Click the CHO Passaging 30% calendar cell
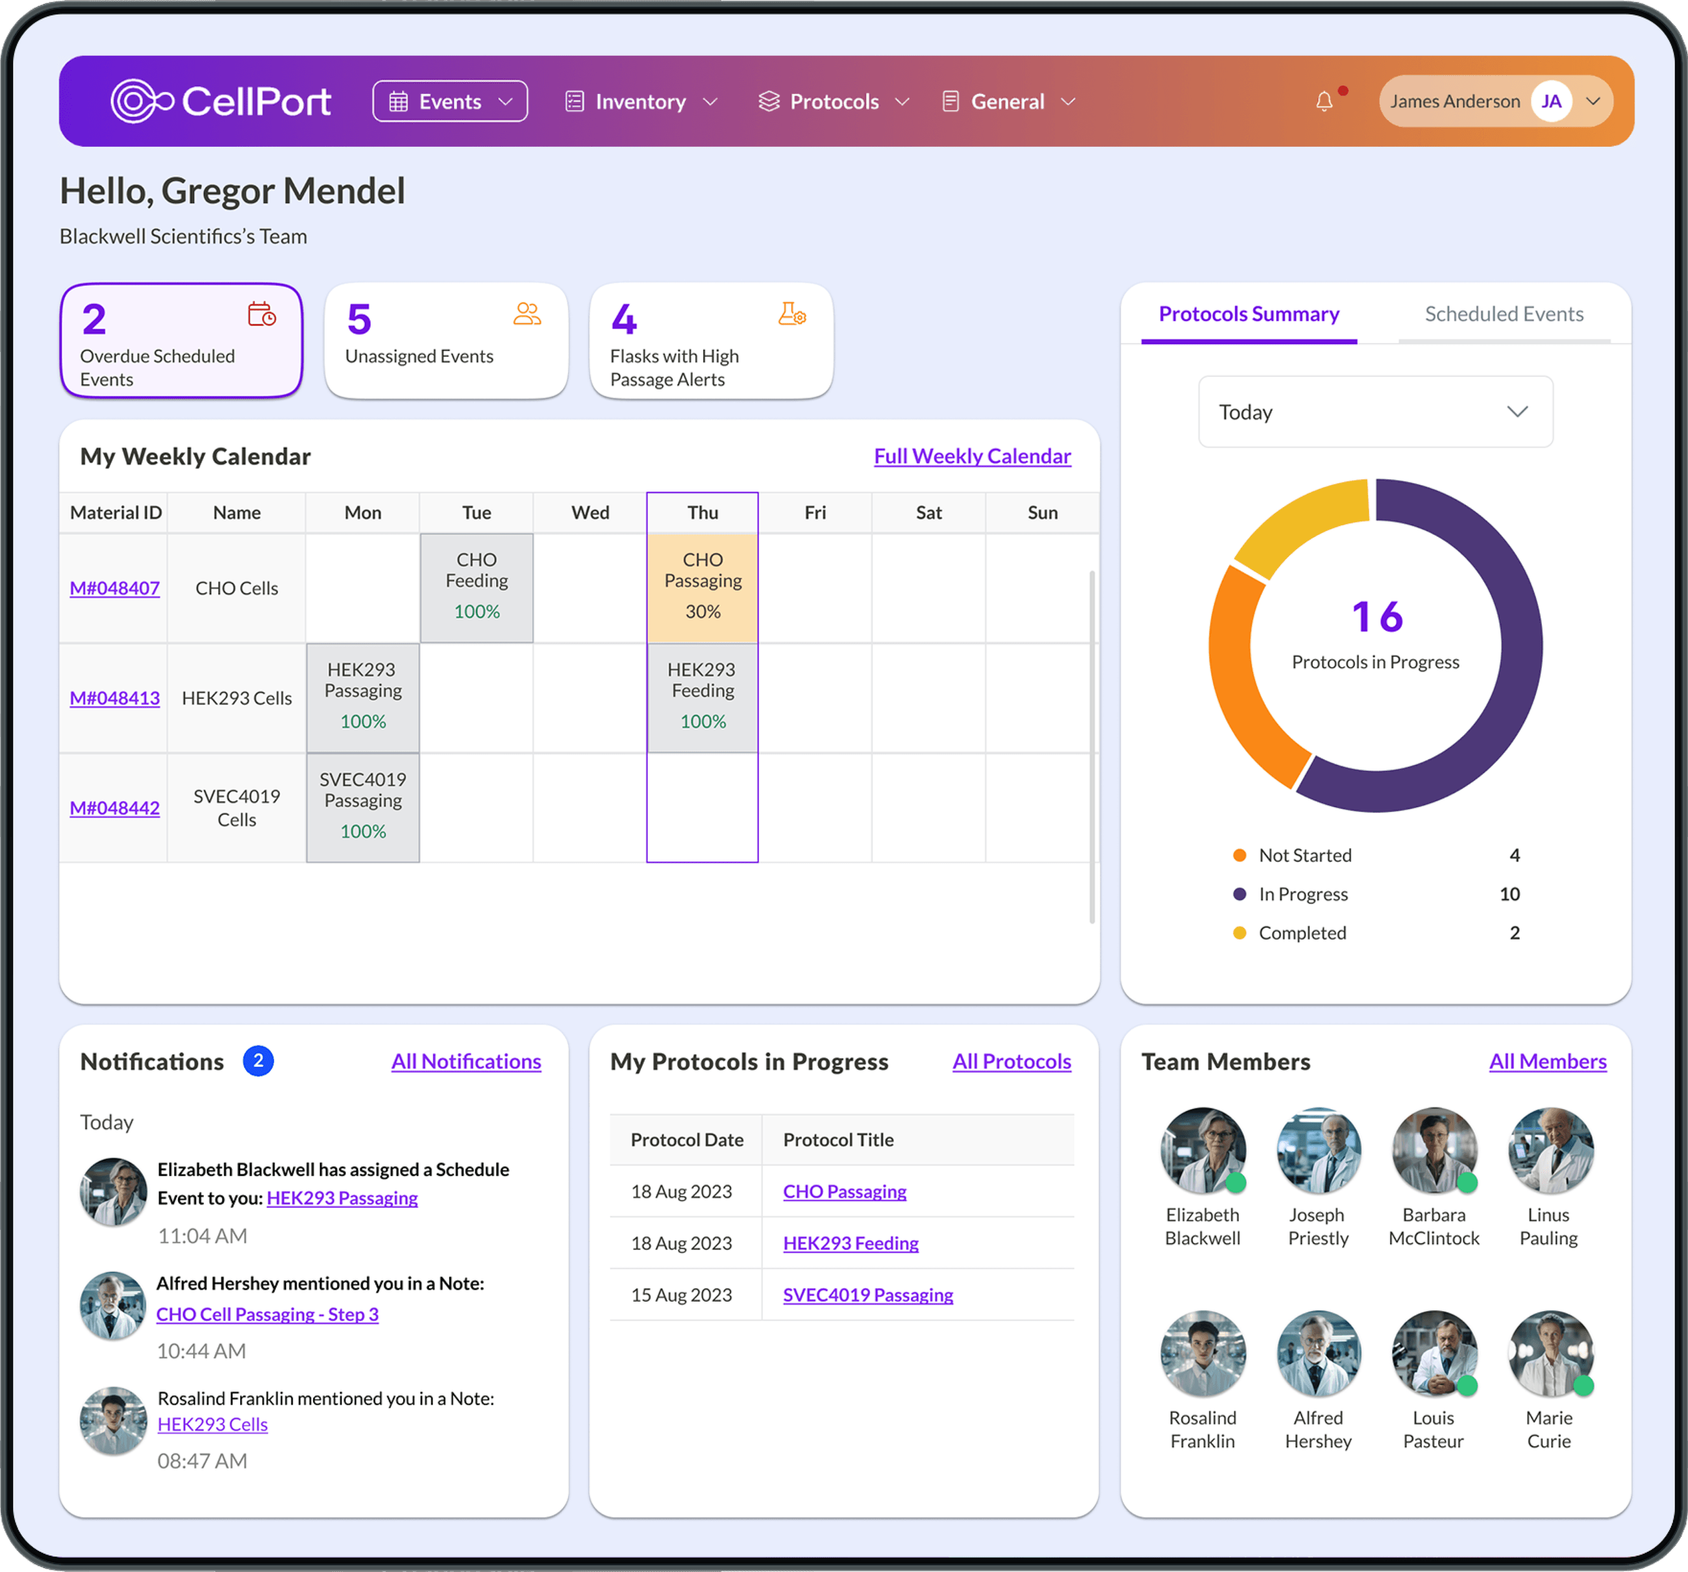The image size is (1688, 1572). tap(702, 587)
